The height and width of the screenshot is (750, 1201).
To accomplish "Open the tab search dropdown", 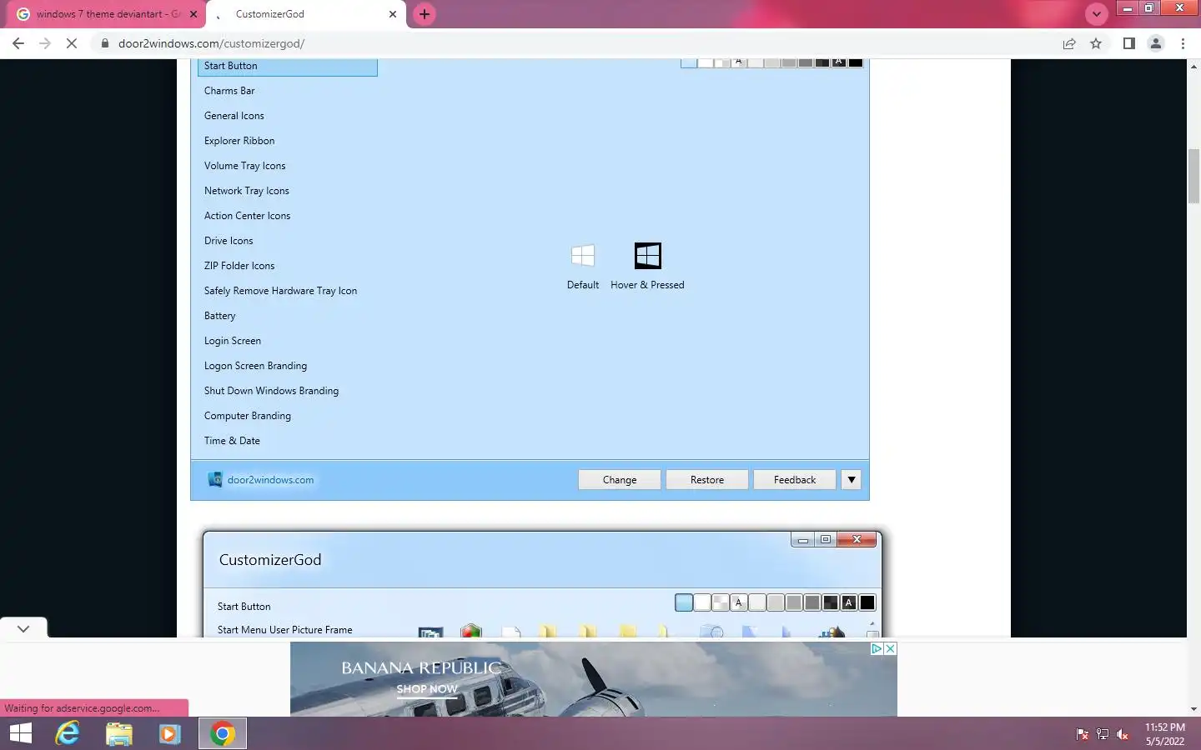I will [x=1096, y=14].
